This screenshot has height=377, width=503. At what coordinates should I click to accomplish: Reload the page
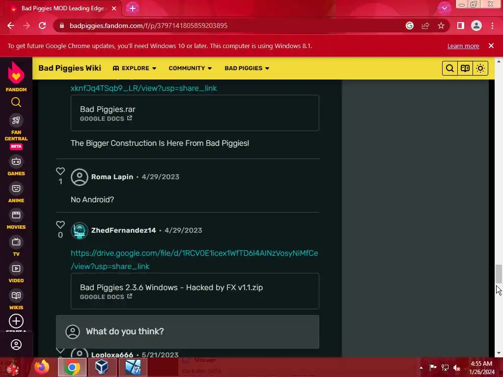pos(42,26)
